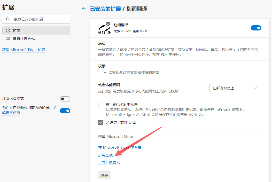Click the 划词翻译 extension name text
Image resolution: width=272 pixels, height=182 pixels.
coord(121,25)
